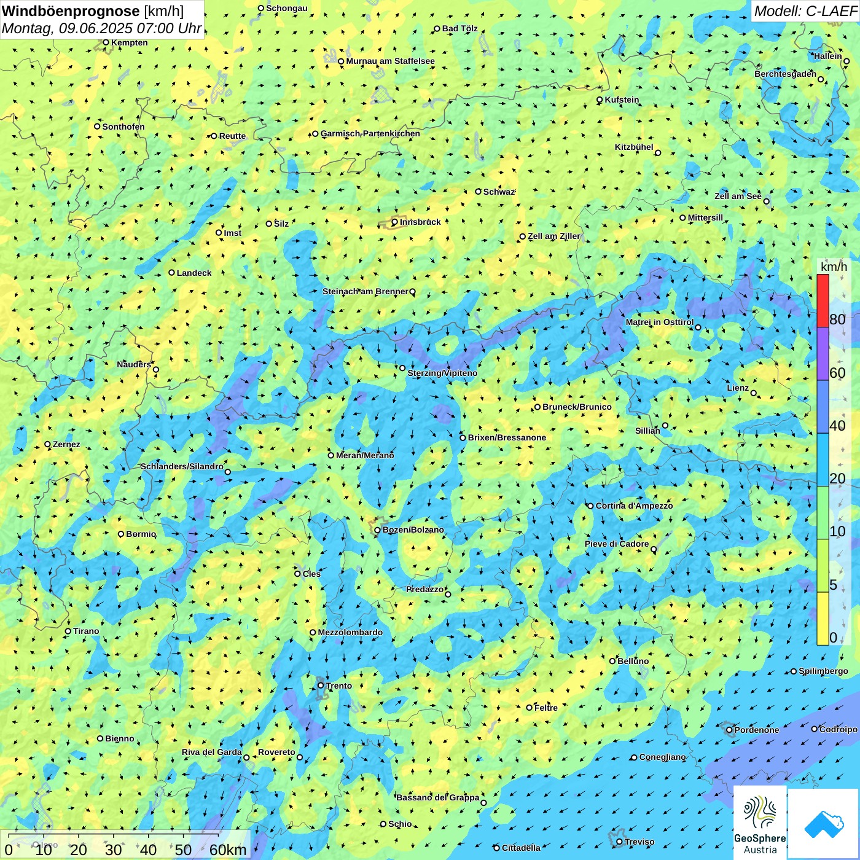Click the blue cloud logo icon
The image size is (860, 860).
point(824,824)
